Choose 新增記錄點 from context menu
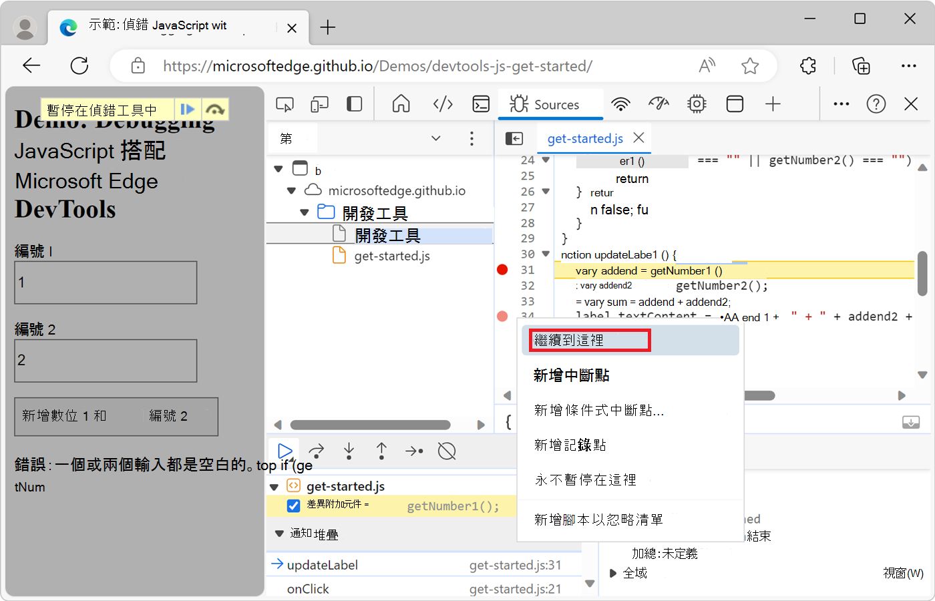 coord(630,445)
